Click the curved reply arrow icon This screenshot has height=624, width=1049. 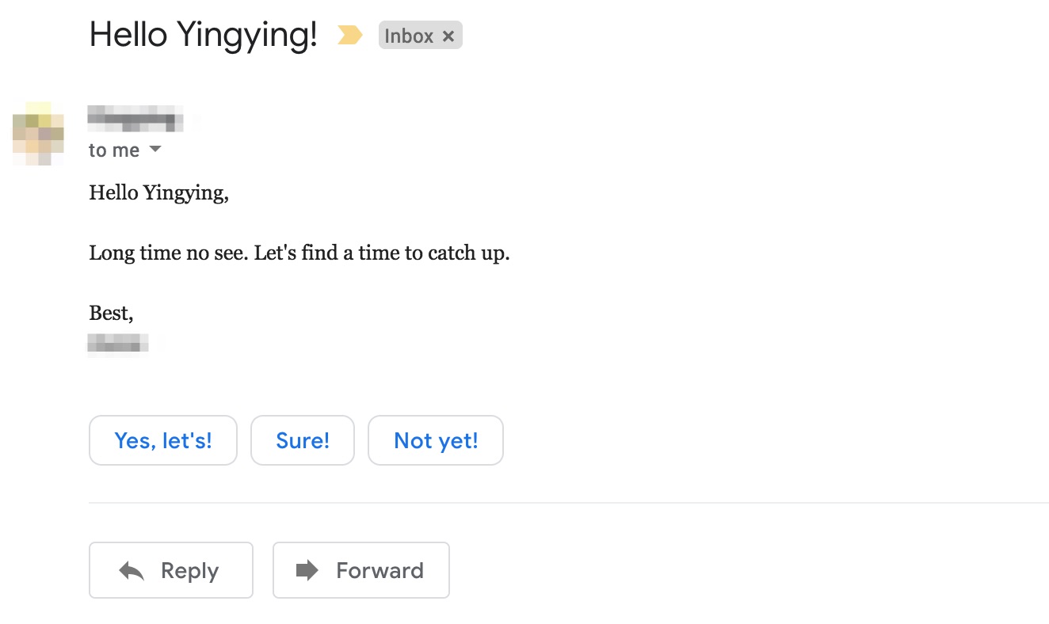pos(132,571)
